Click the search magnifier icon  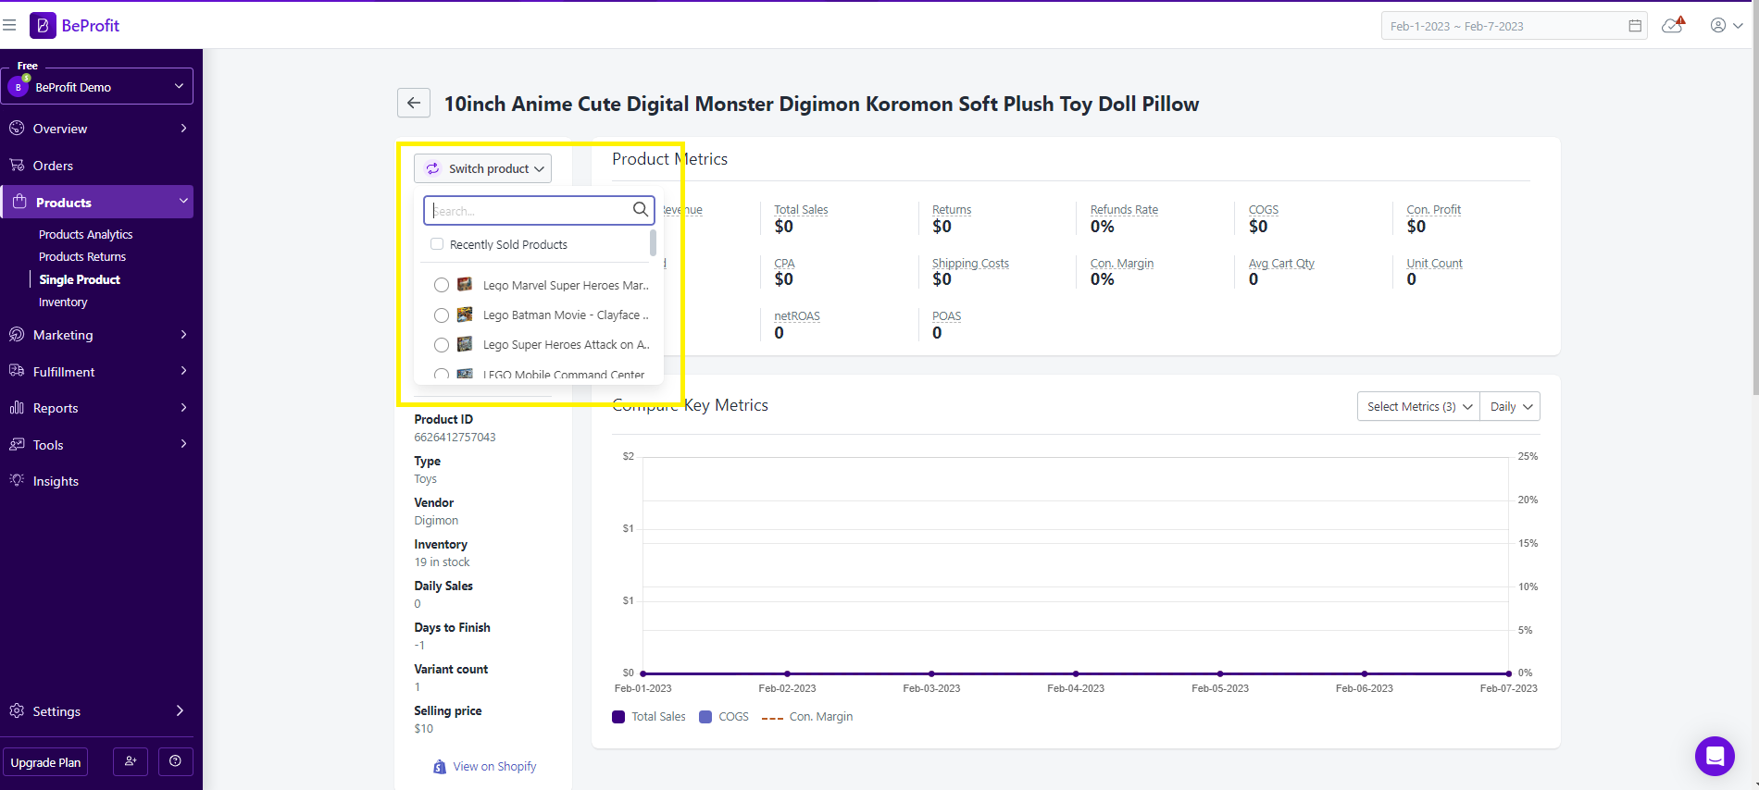click(641, 210)
